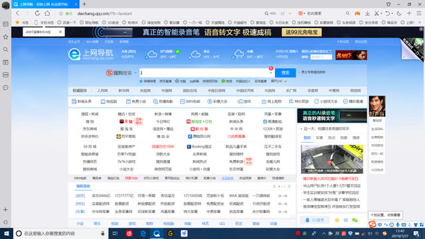Open the bottom 小说 category tab
The image size is (425, 239).
[80, 224]
